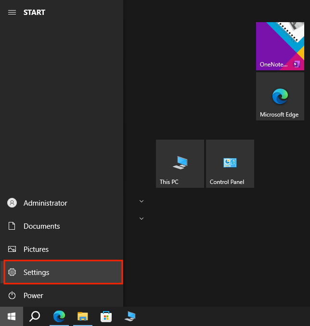
Task: Open Edge from the taskbar
Action: coord(59,316)
